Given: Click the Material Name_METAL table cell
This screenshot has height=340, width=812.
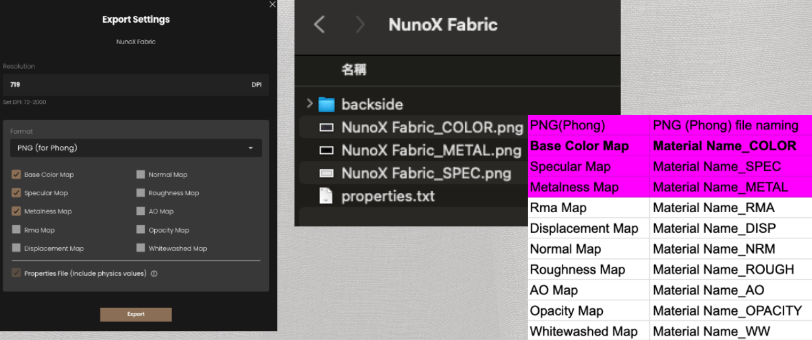Looking at the screenshot, I should click(731, 187).
